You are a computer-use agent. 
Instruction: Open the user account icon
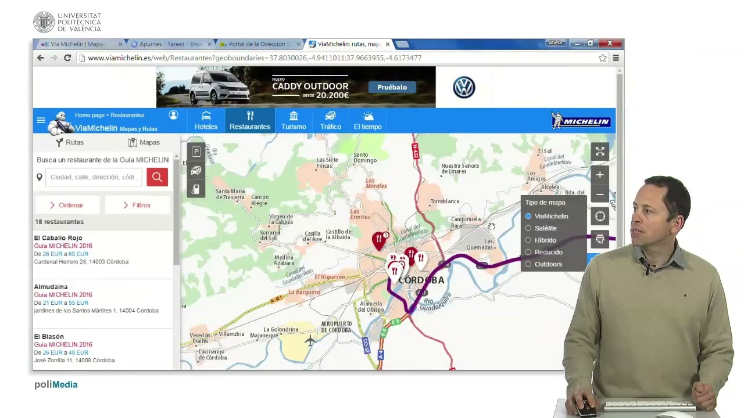173,115
